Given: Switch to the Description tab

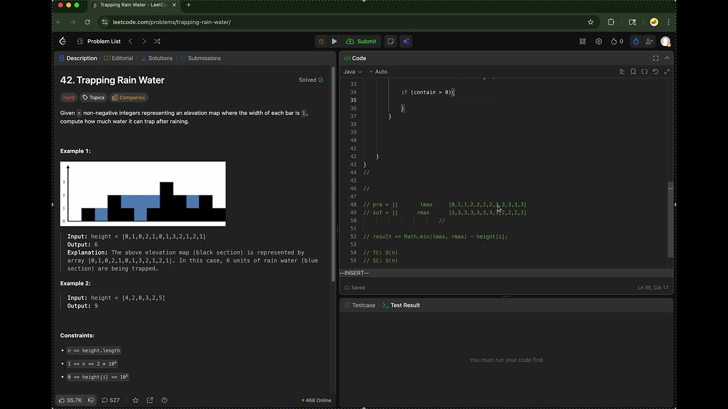Looking at the screenshot, I should click(78, 58).
